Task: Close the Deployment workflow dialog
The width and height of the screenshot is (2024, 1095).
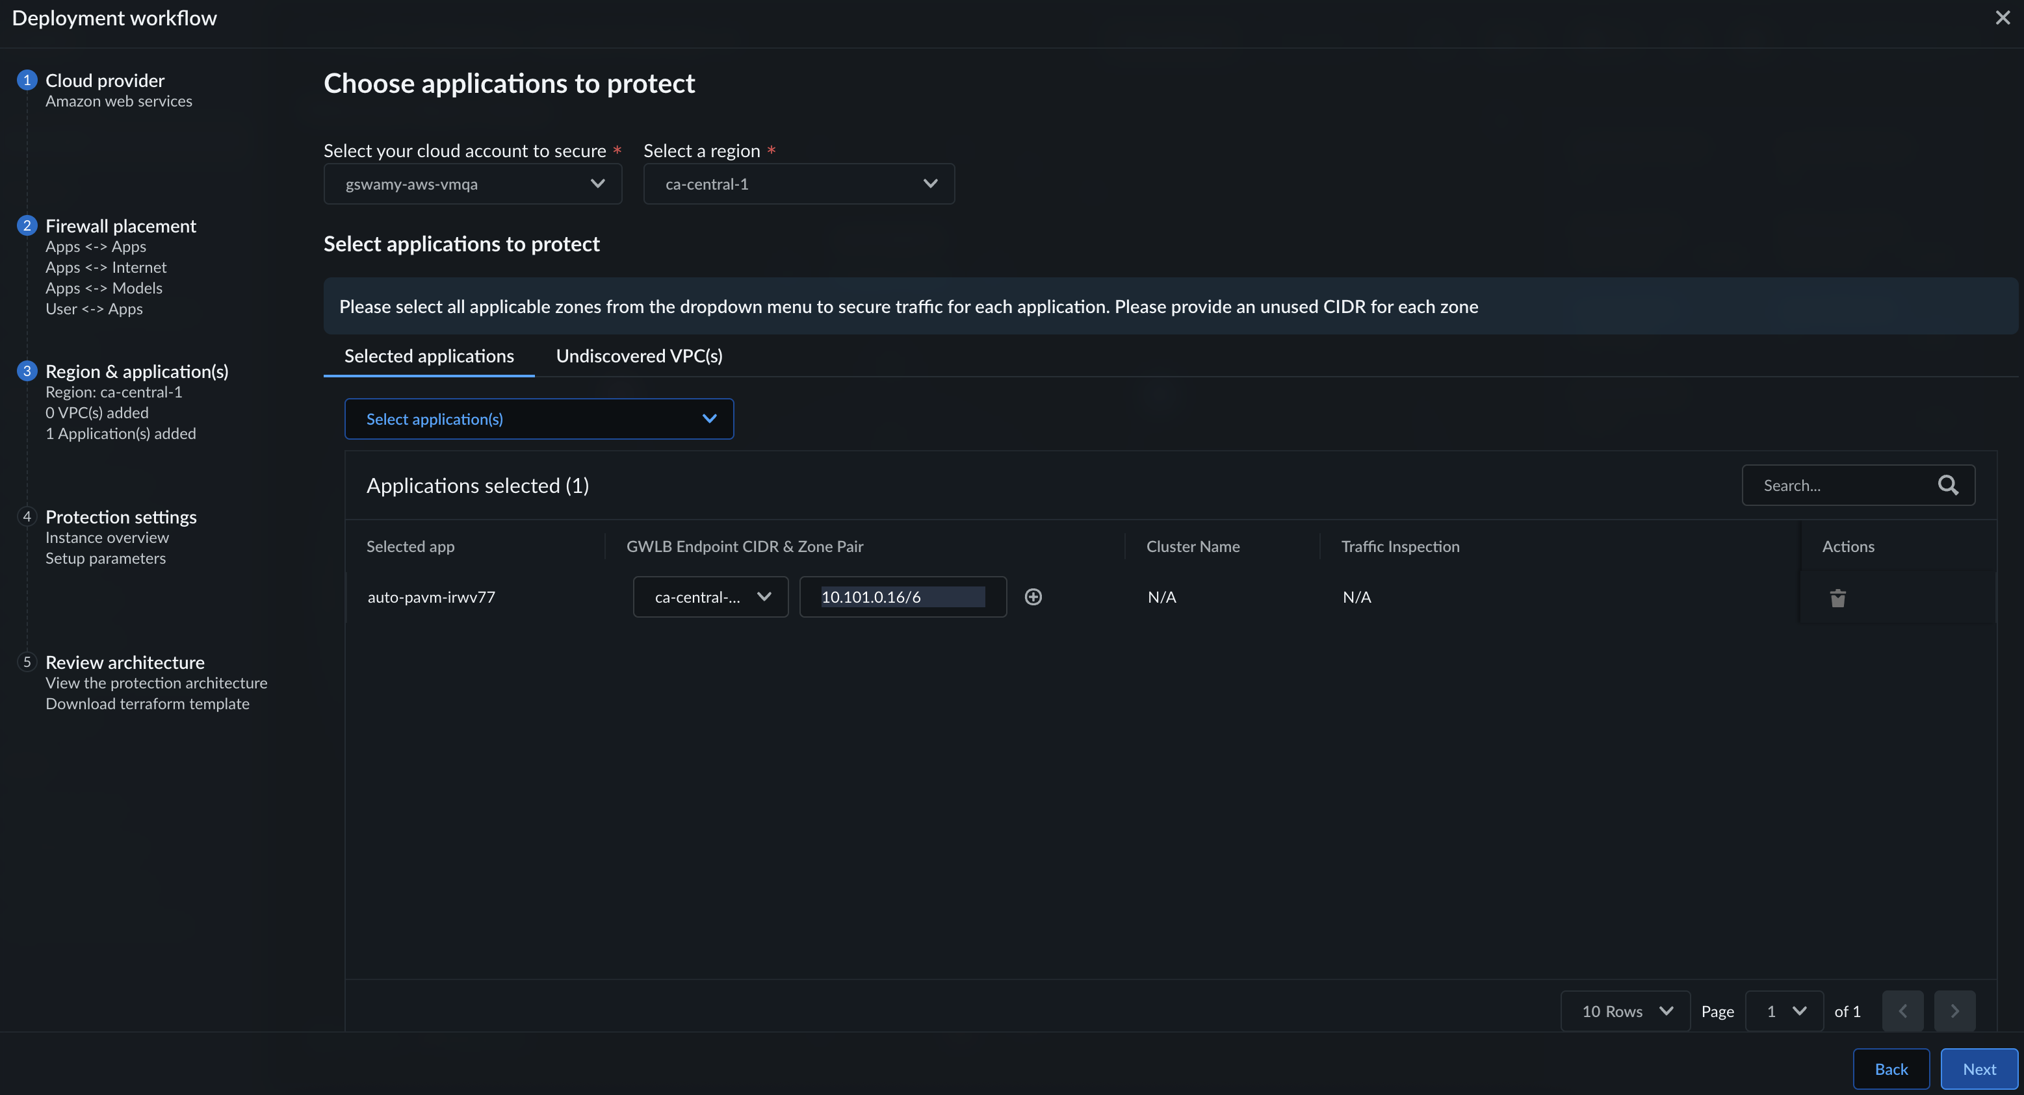Action: [2002, 18]
